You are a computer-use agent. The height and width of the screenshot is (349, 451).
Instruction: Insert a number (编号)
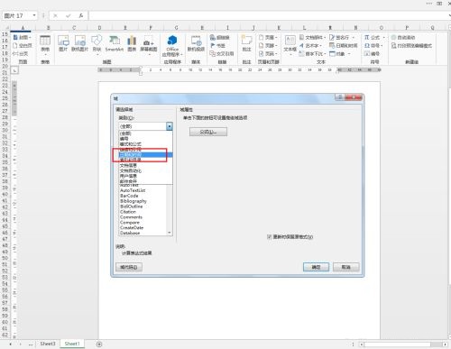click(372, 53)
